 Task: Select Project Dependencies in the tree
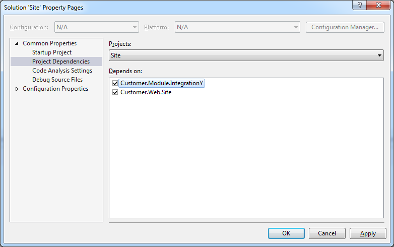point(60,61)
